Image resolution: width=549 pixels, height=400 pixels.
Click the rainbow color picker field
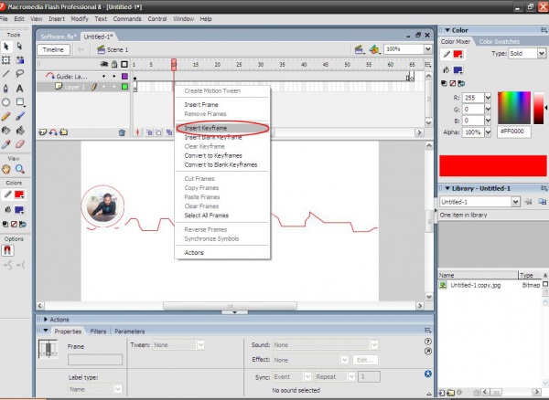[x=514, y=108]
